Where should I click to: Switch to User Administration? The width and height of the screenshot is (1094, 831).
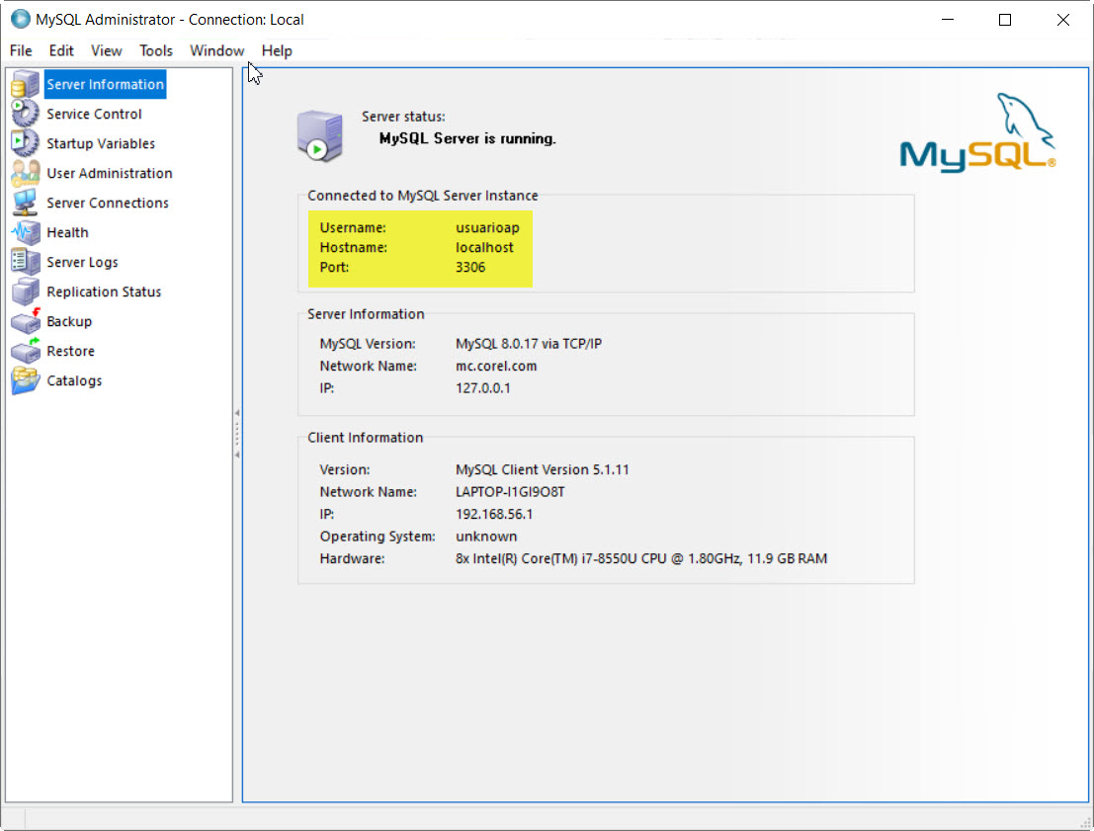coord(110,173)
